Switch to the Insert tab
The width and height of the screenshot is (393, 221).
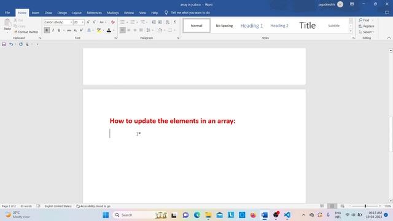(36, 12)
